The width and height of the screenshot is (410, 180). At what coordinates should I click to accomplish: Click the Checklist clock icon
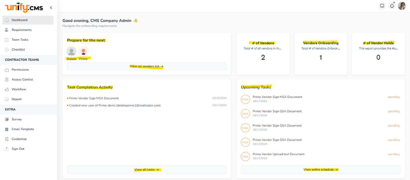pyautogui.click(x=7, y=50)
